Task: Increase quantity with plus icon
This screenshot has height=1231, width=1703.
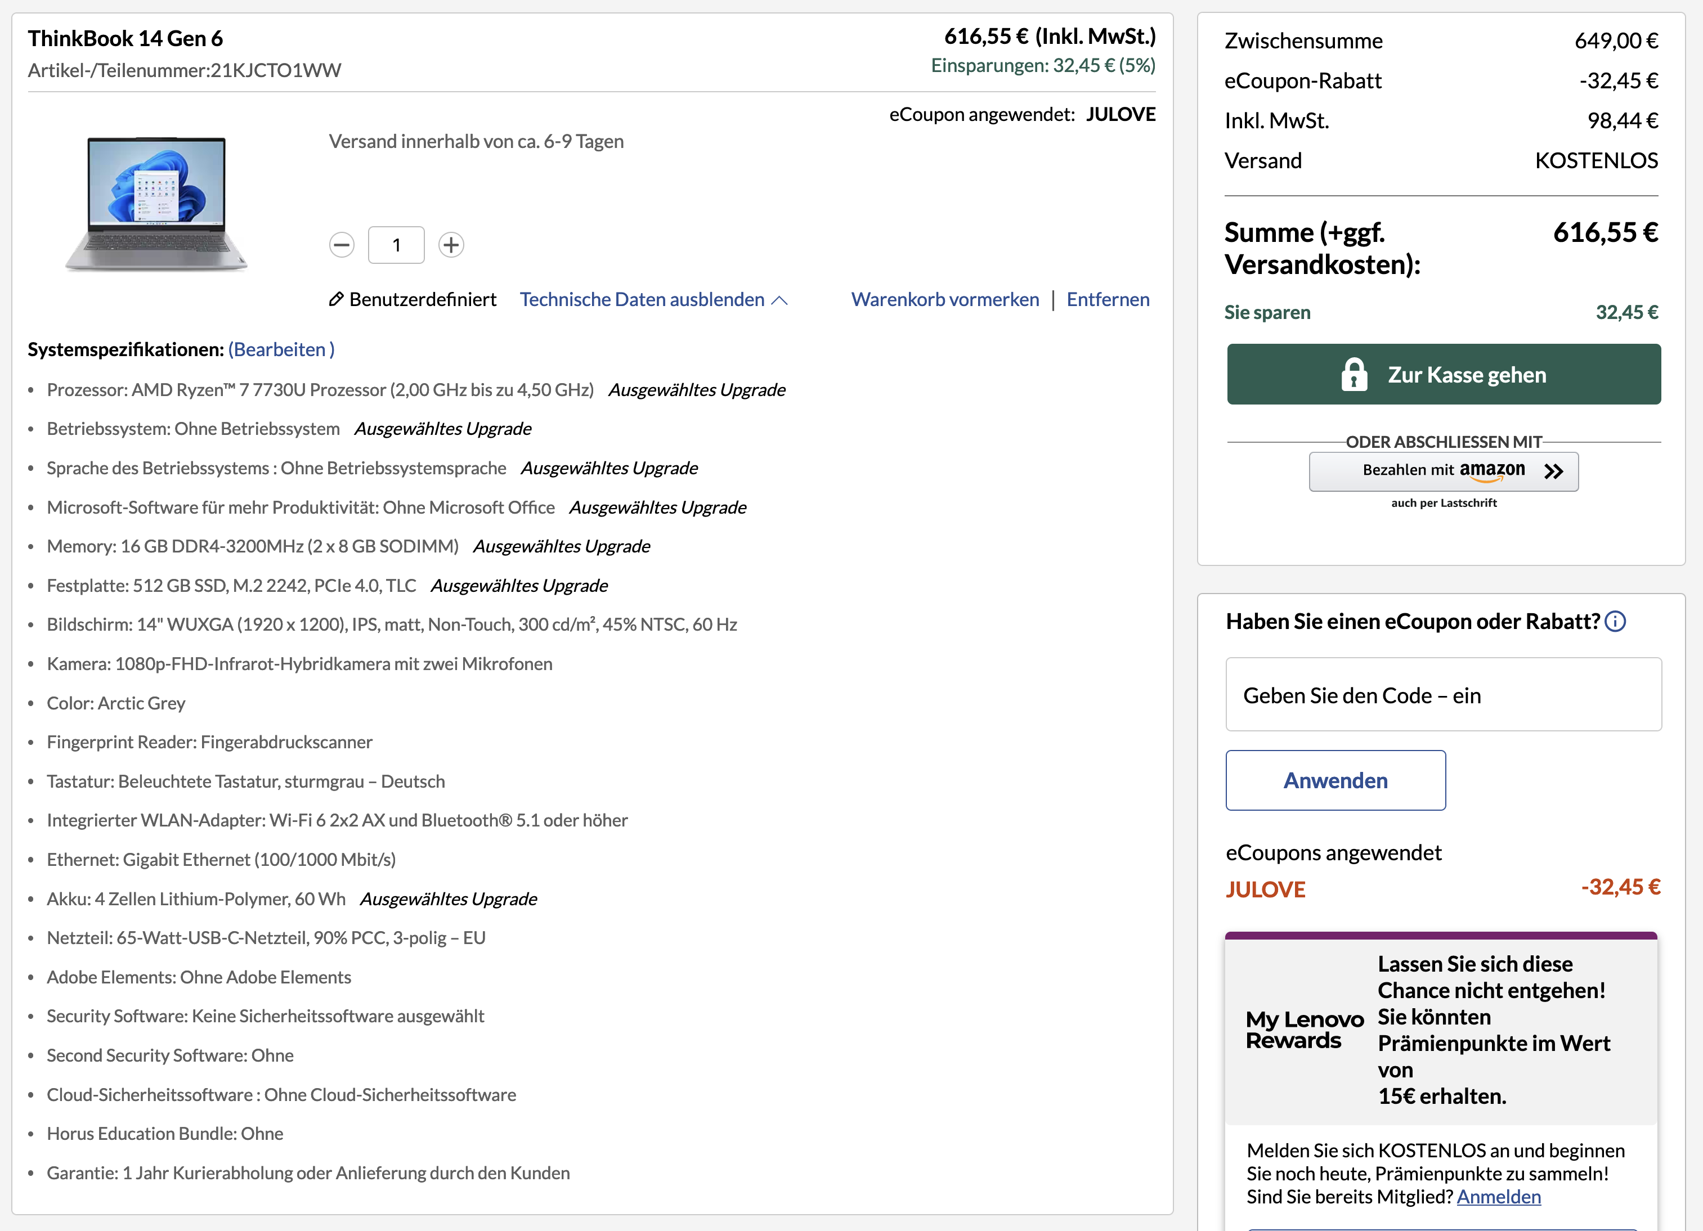Action: point(451,245)
